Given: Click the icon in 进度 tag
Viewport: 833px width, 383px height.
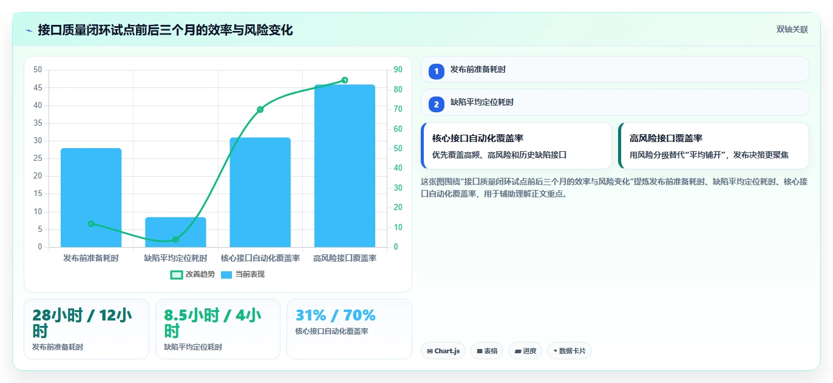Looking at the screenshot, I should (518, 351).
